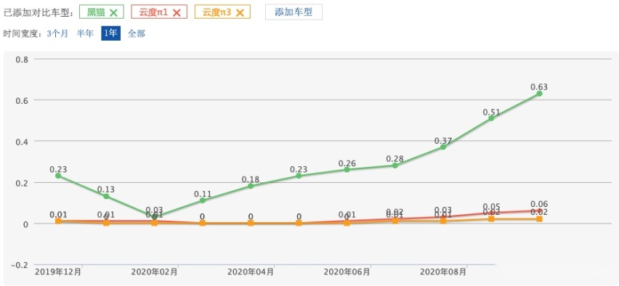The width and height of the screenshot is (619, 286).
Task: Click the 2020年04月 axis label
Action: (251, 272)
